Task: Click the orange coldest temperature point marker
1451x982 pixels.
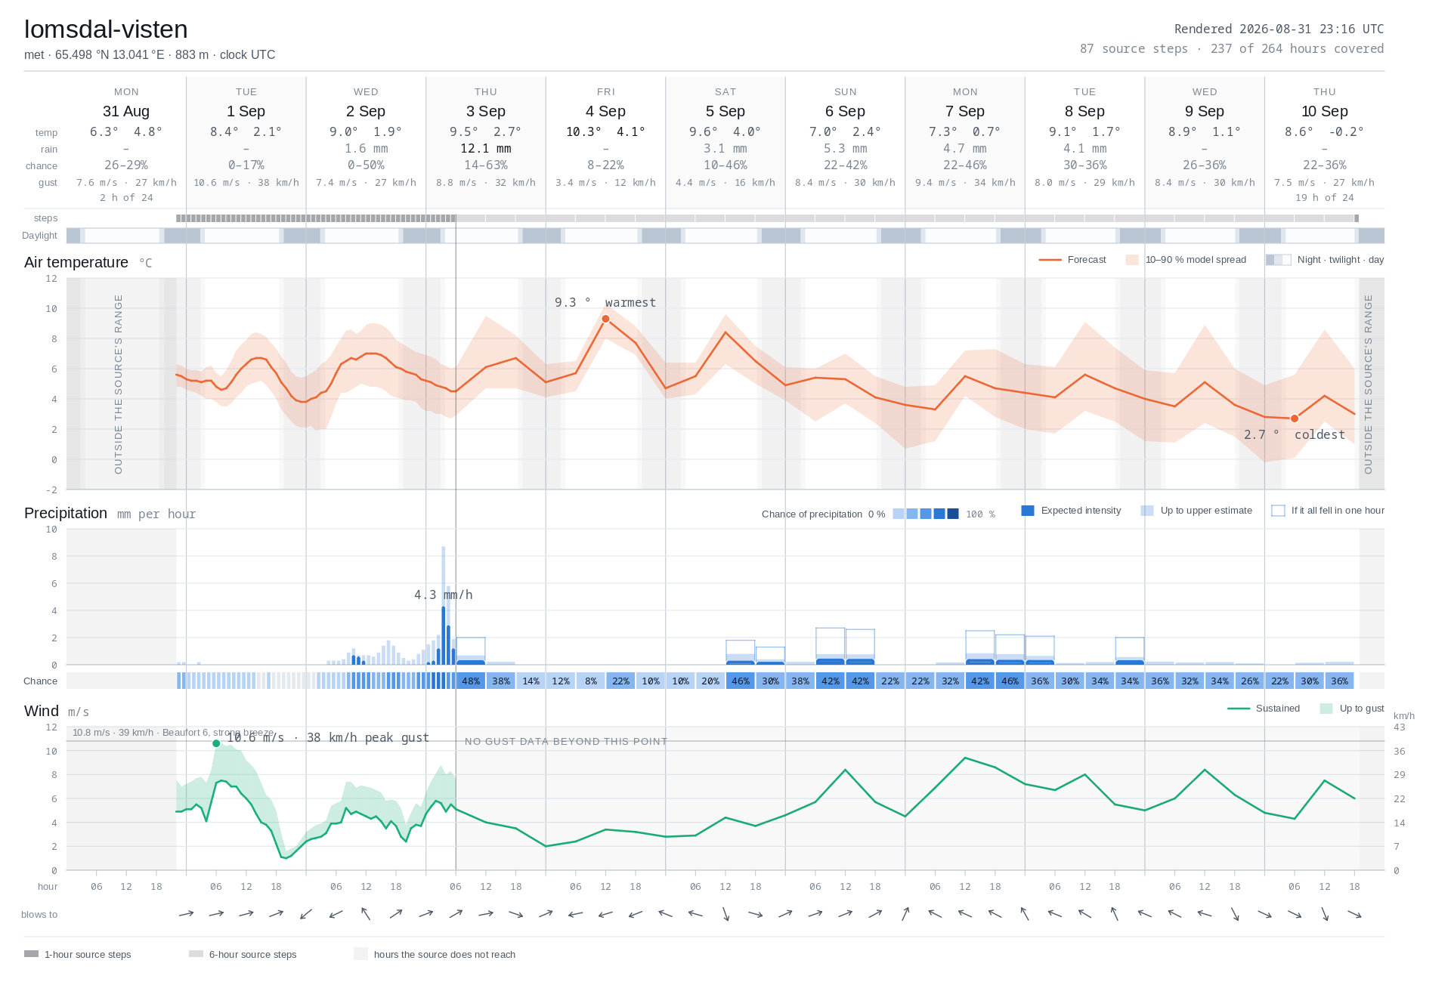Action: [1295, 418]
